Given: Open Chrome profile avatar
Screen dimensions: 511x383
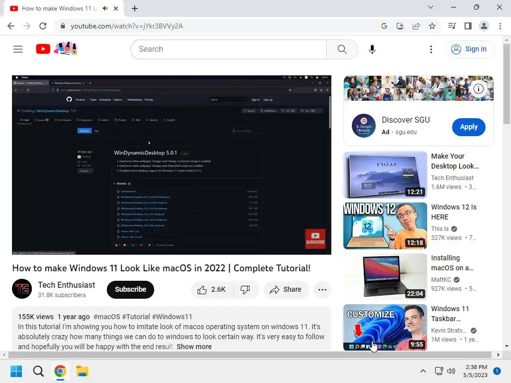Looking at the screenshot, I should (484, 26).
